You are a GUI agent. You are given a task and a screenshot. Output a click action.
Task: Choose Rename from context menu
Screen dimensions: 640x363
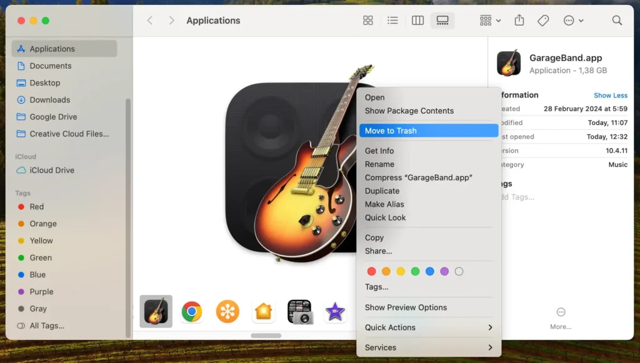tap(429, 164)
